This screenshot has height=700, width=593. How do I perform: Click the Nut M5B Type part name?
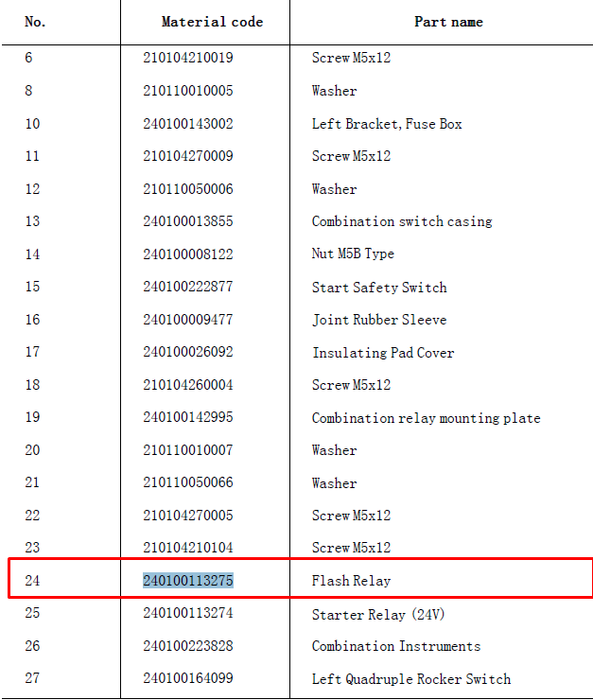pos(353,254)
